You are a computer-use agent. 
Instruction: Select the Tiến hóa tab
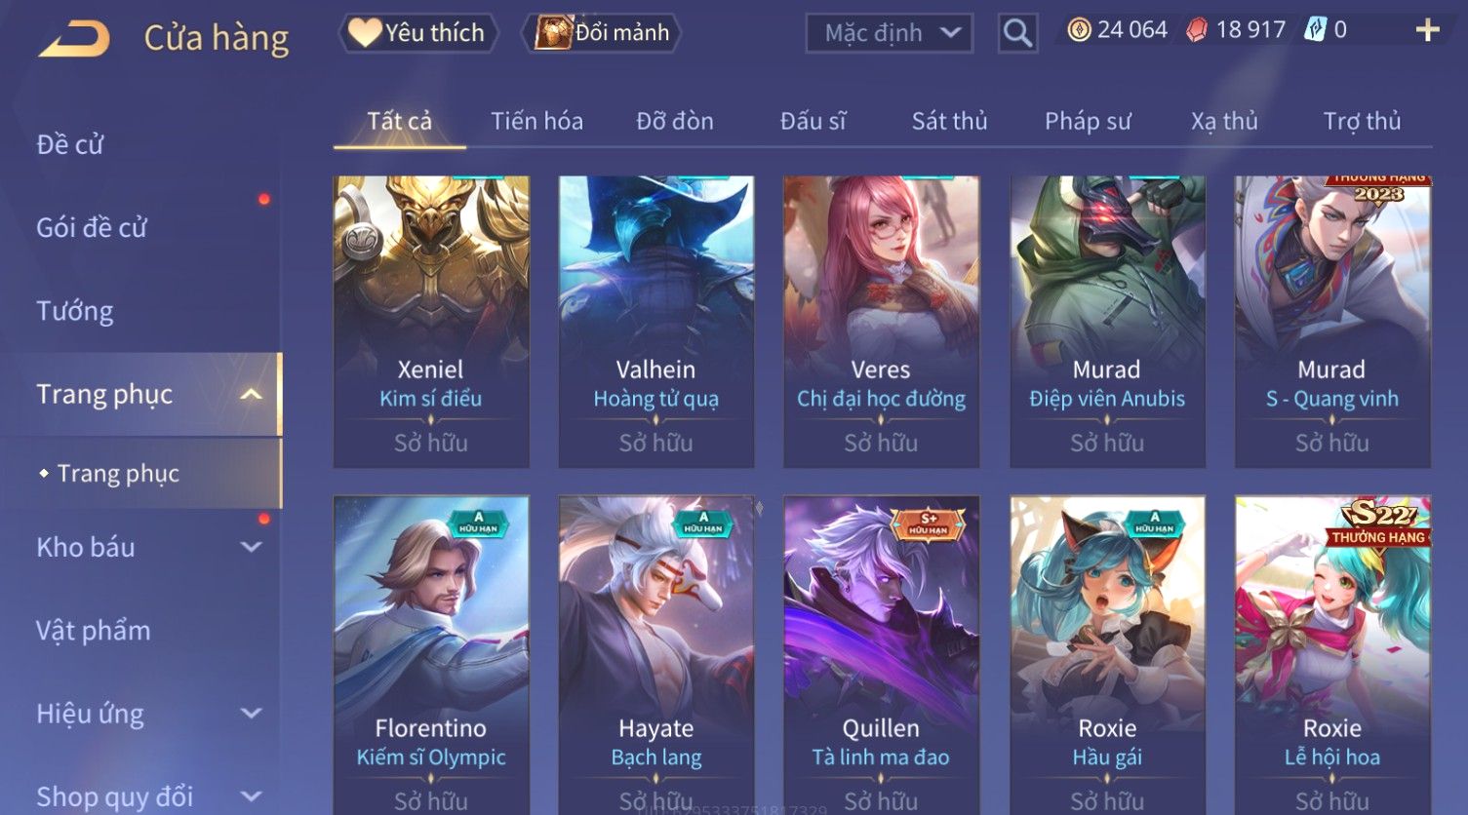[x=536, y=121]
